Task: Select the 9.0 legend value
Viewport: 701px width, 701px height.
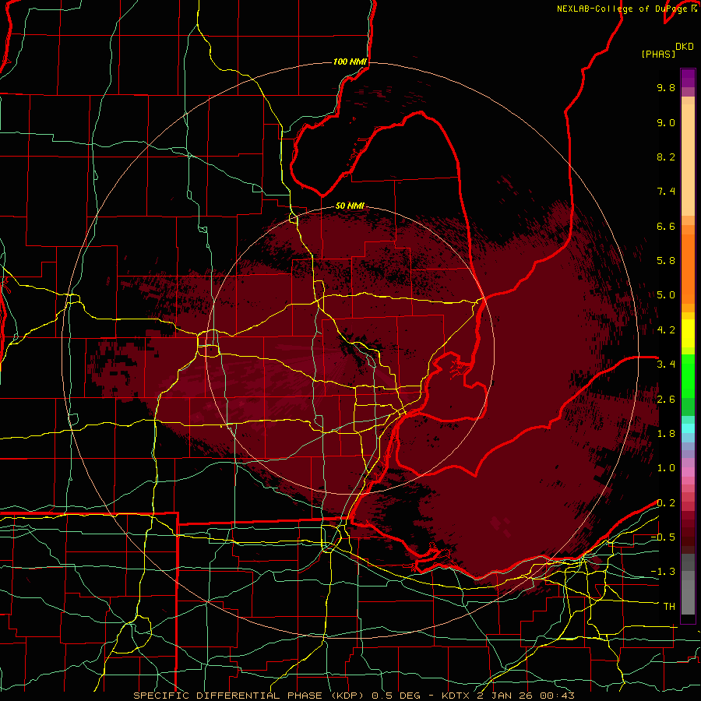Action: tap(666, 122)
